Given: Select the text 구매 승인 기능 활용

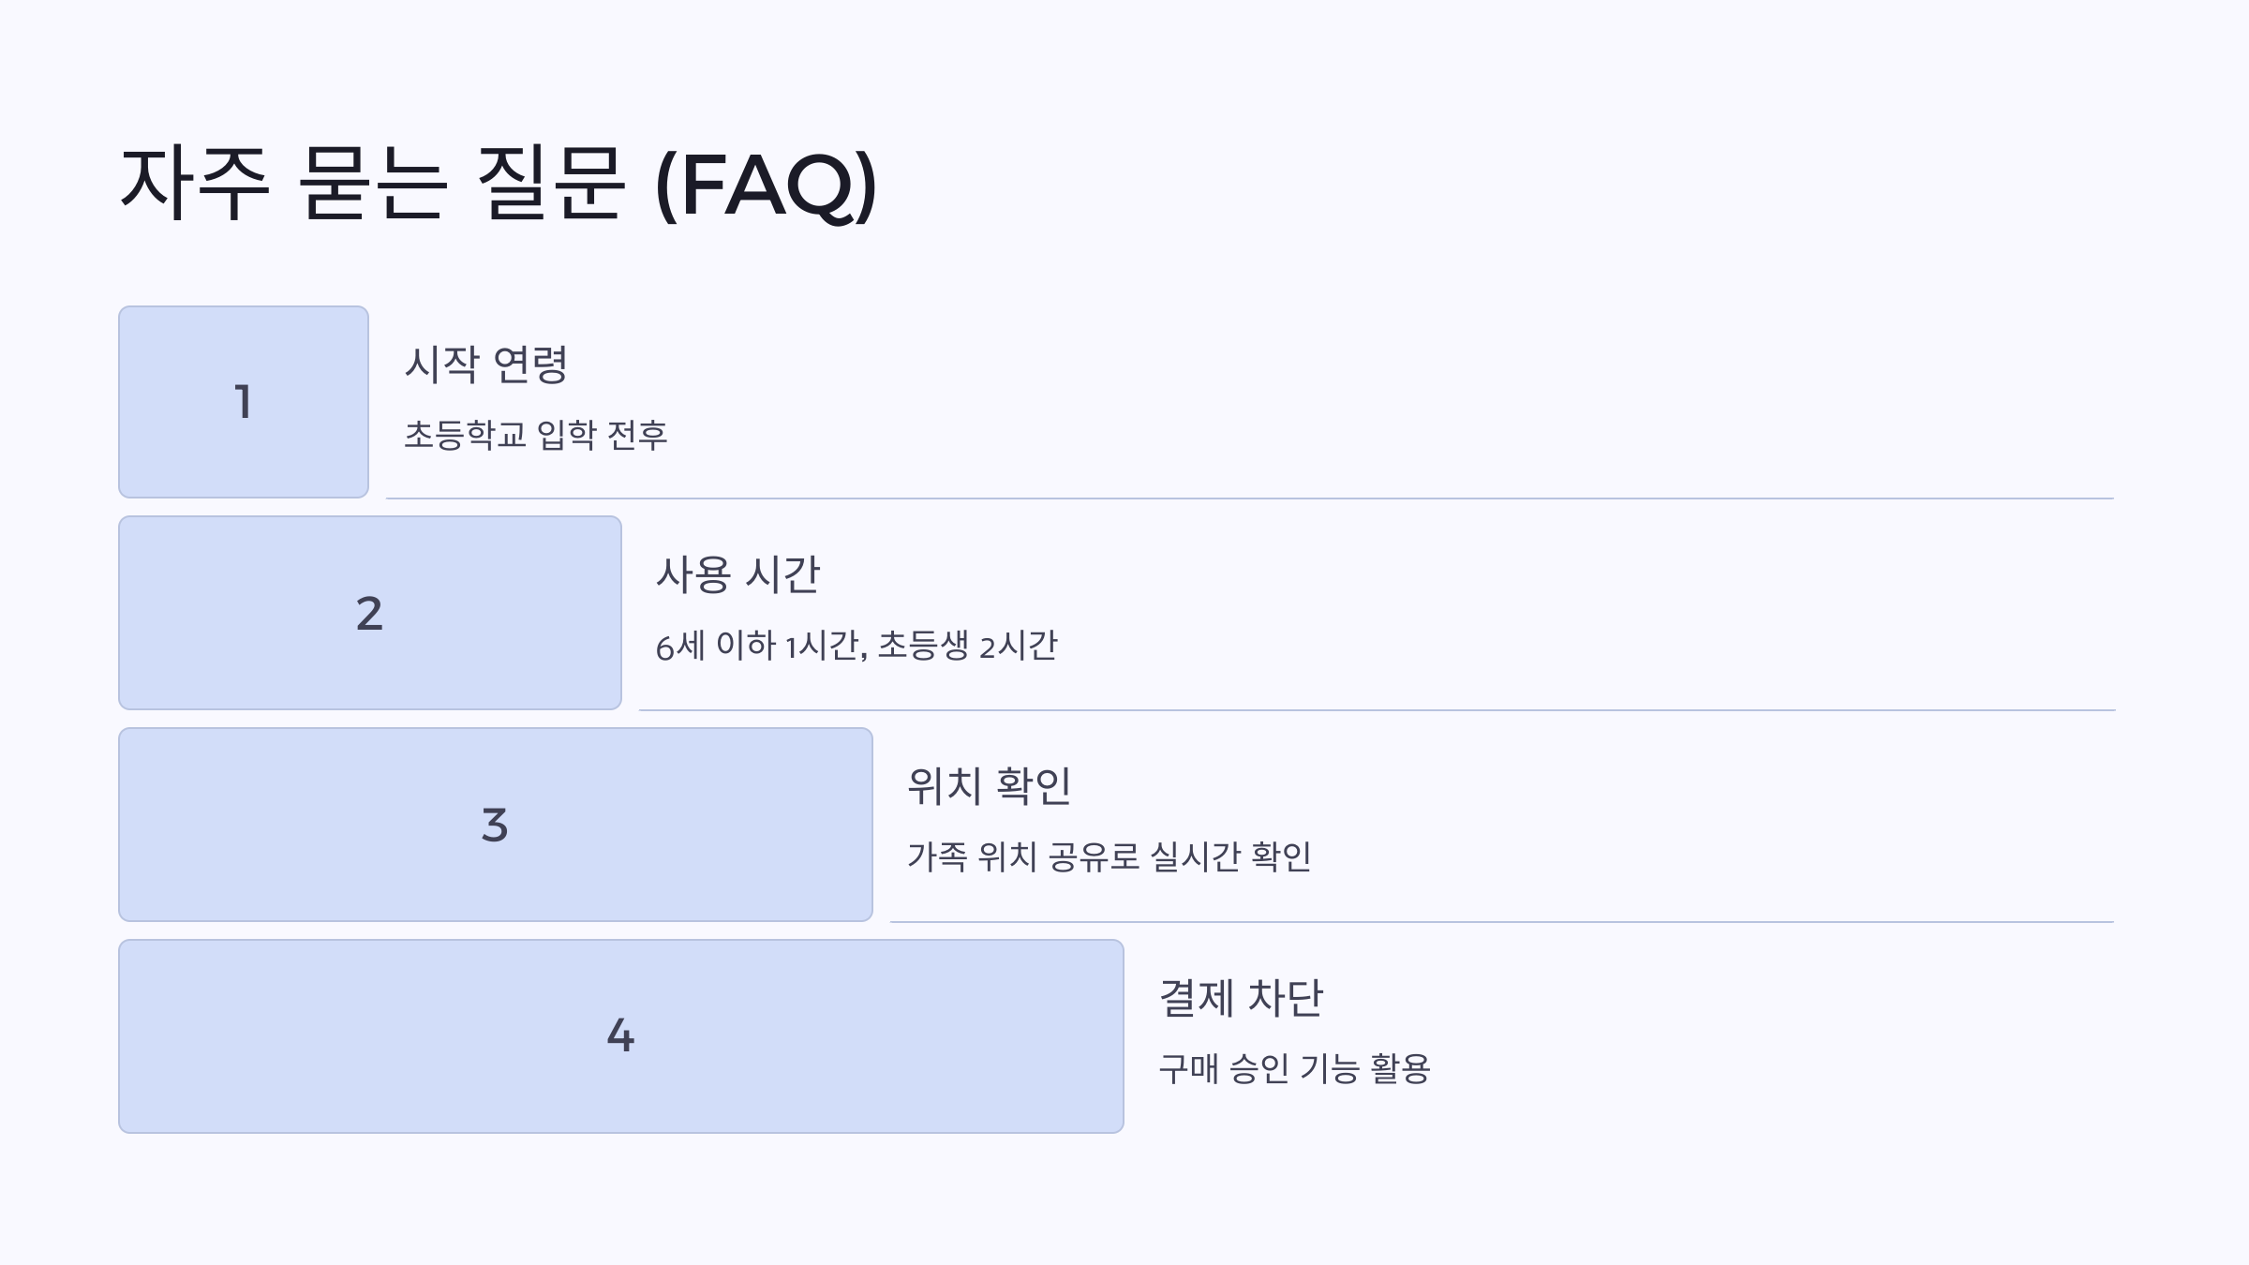Looking at the screenshot, I should (1294, 1068).
